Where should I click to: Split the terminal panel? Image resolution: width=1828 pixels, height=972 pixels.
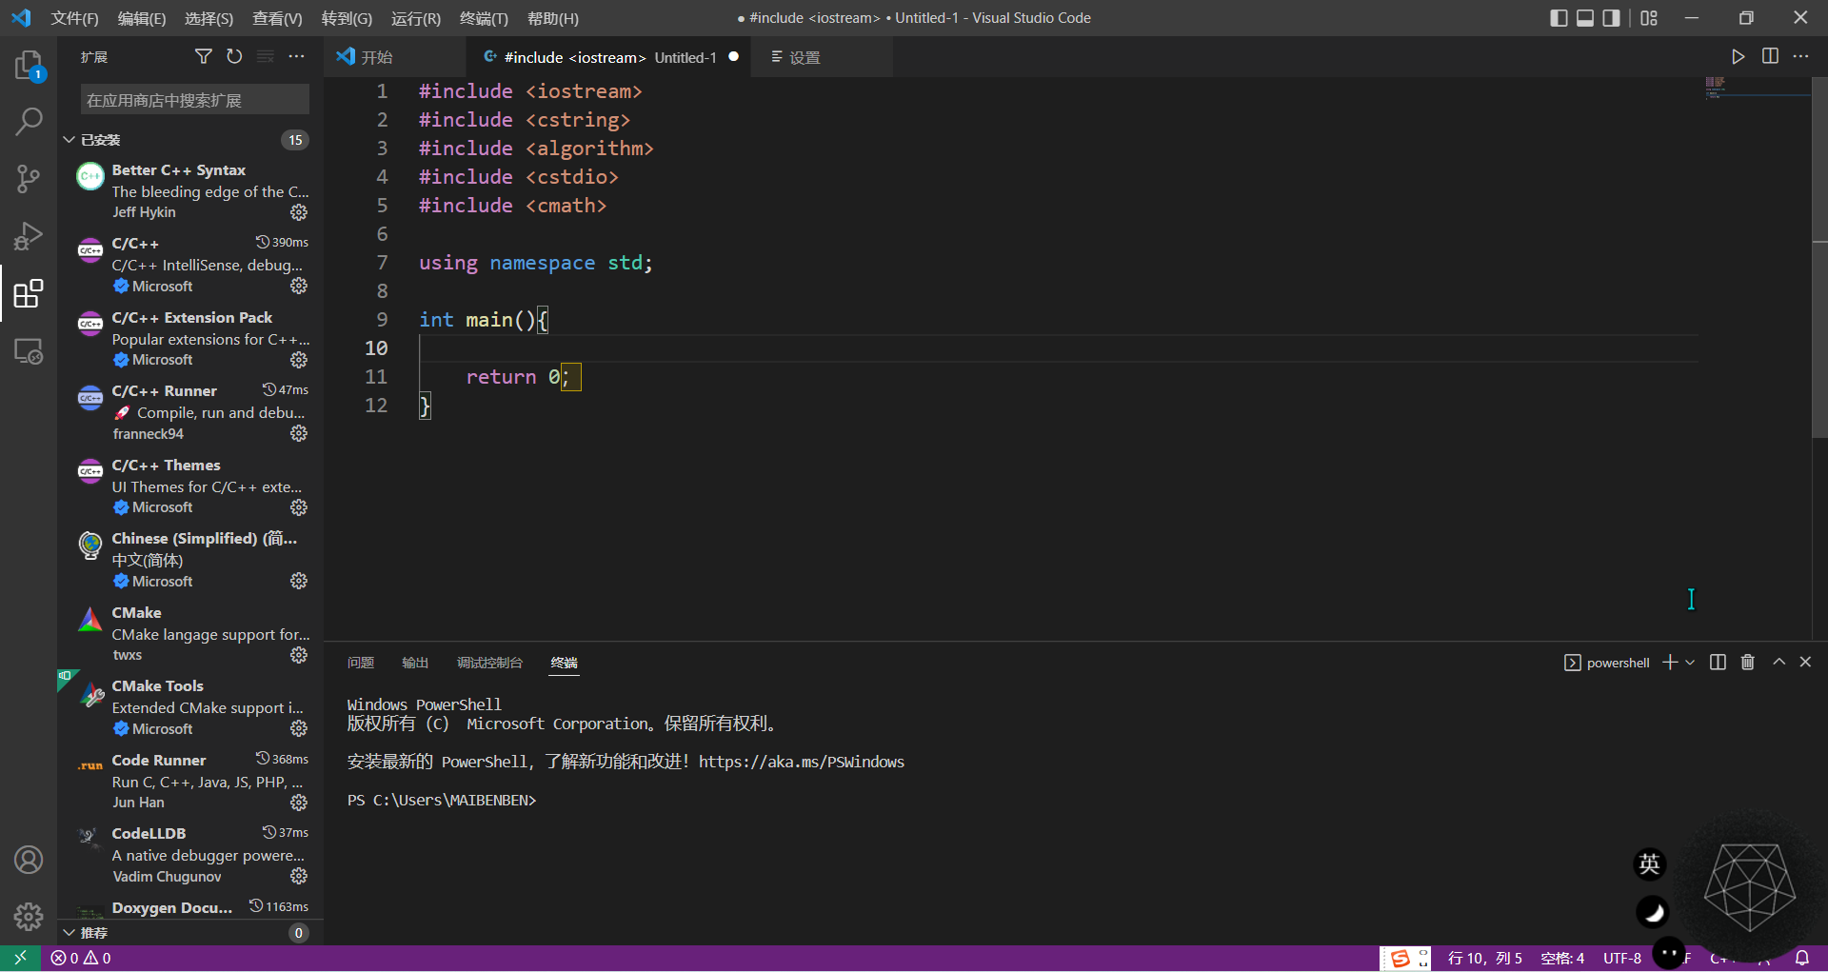(1718, 663)
